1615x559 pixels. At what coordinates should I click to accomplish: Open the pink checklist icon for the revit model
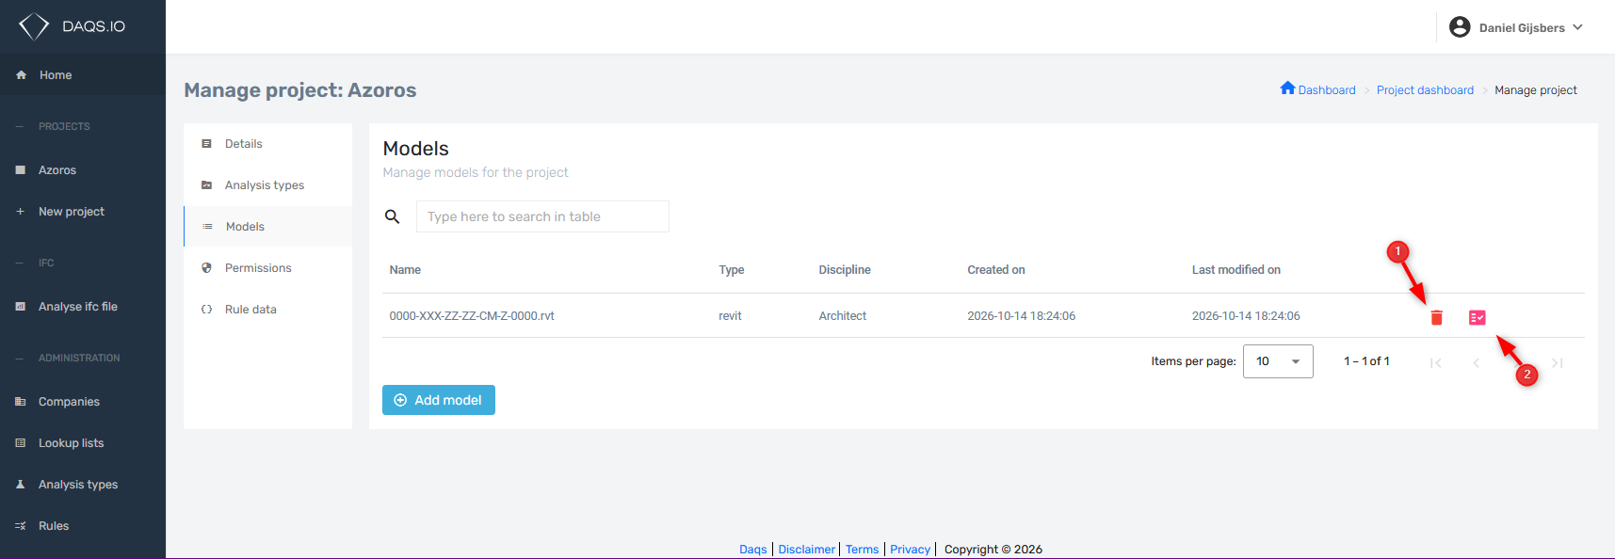click(x=1477, y=317)
